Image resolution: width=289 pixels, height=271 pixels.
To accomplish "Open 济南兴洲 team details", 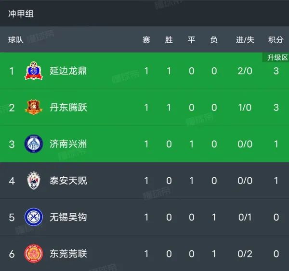I will (68, 144).
